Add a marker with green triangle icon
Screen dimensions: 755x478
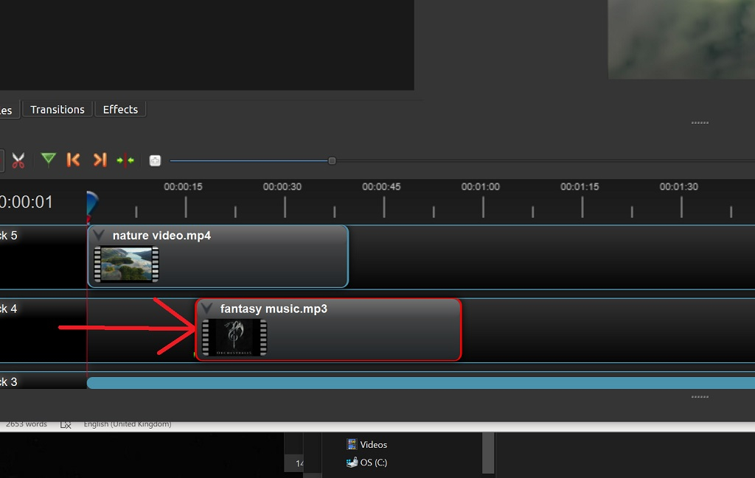[48, 160]
